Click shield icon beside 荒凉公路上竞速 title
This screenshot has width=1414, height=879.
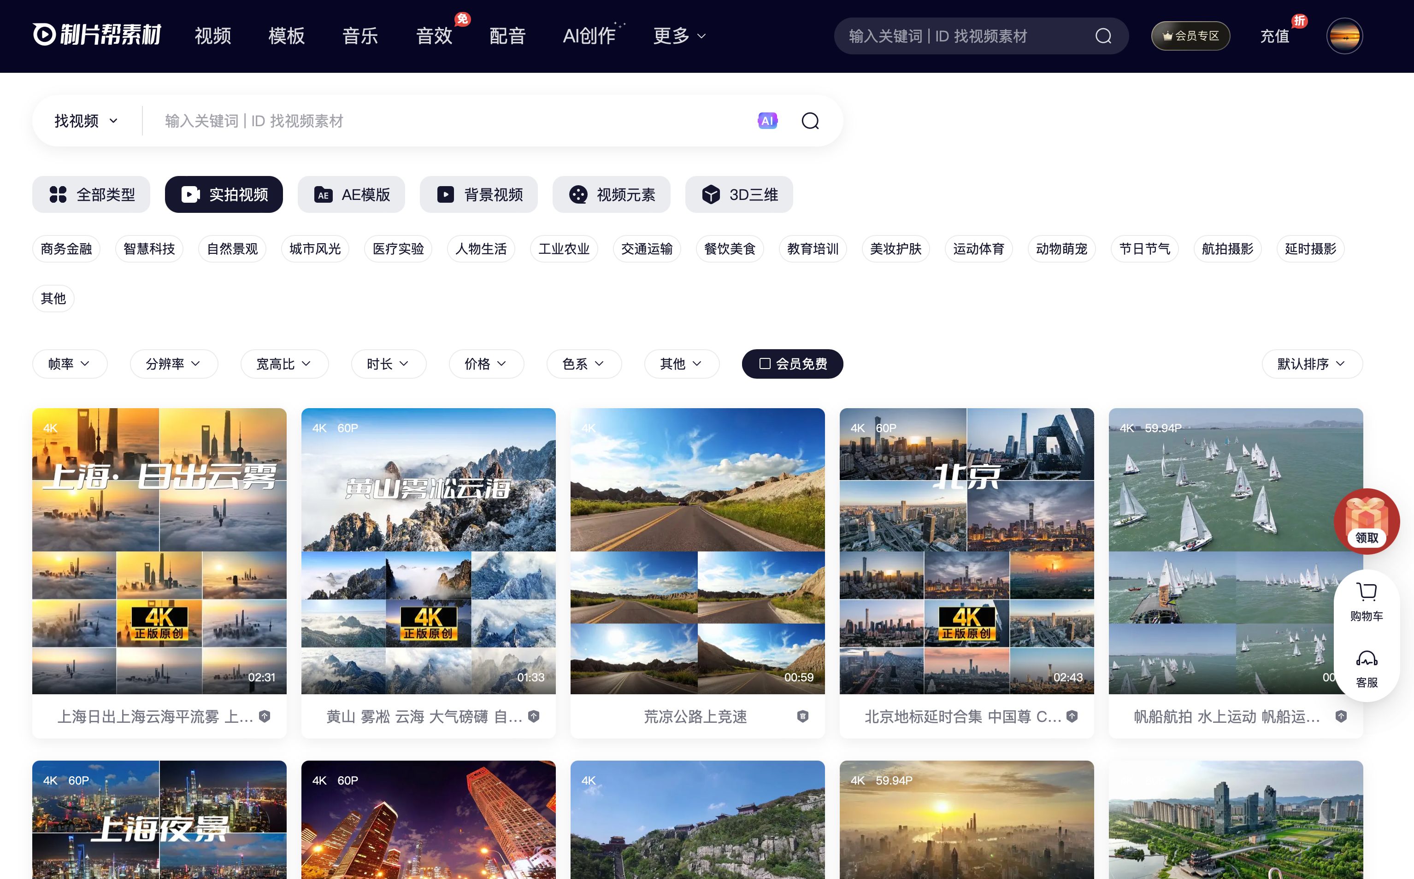click(802, 716)
